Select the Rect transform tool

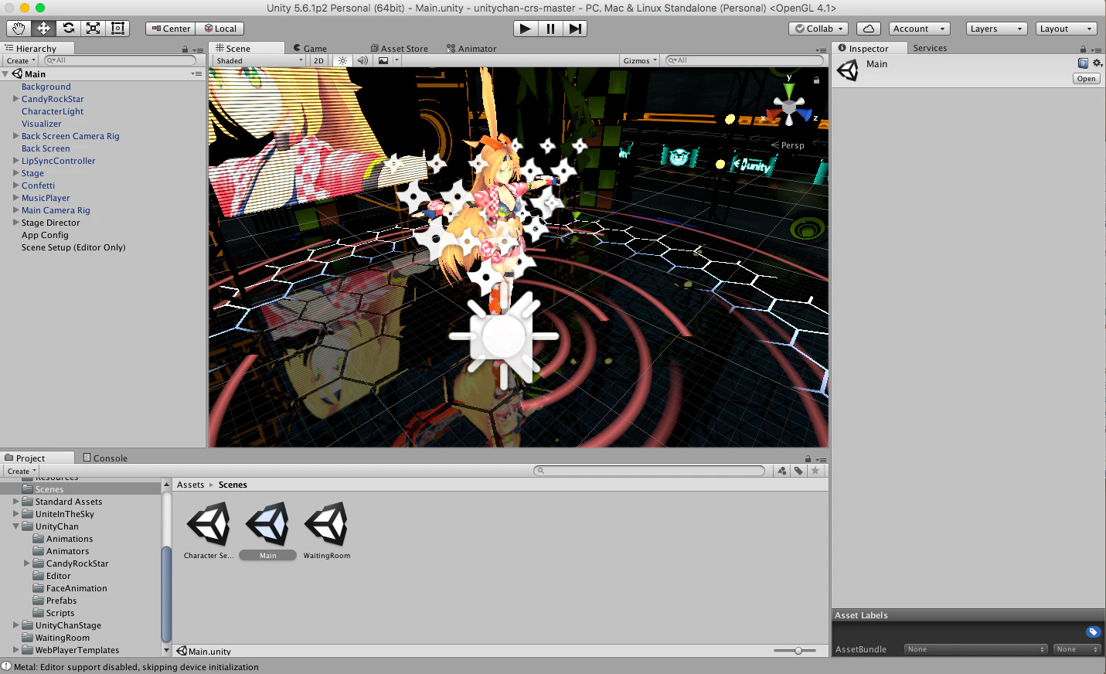(x=117, y=29)
